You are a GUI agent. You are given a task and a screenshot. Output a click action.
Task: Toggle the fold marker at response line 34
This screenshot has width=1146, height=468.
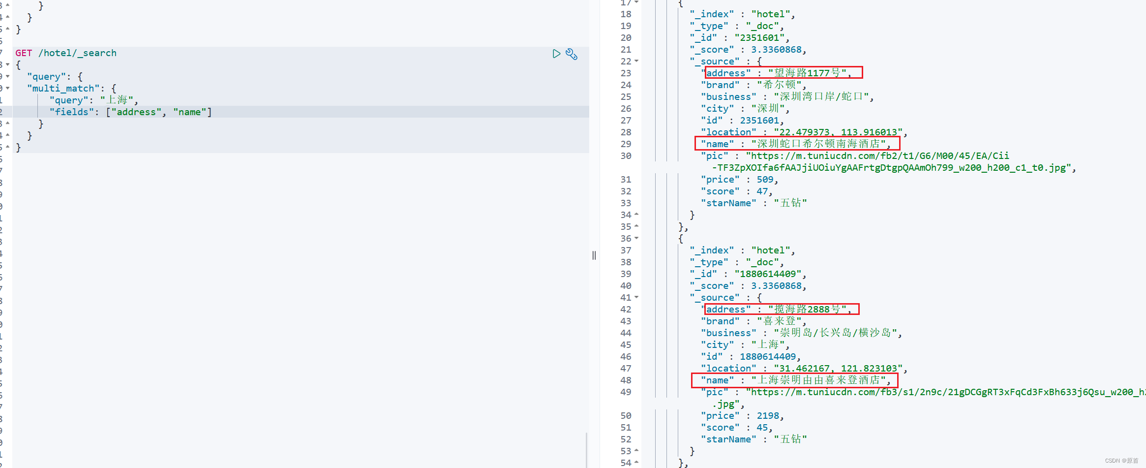point(636,215)
